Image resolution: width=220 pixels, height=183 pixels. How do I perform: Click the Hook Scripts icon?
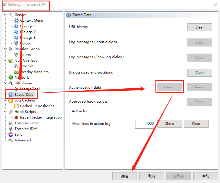[x=11, y=112]
